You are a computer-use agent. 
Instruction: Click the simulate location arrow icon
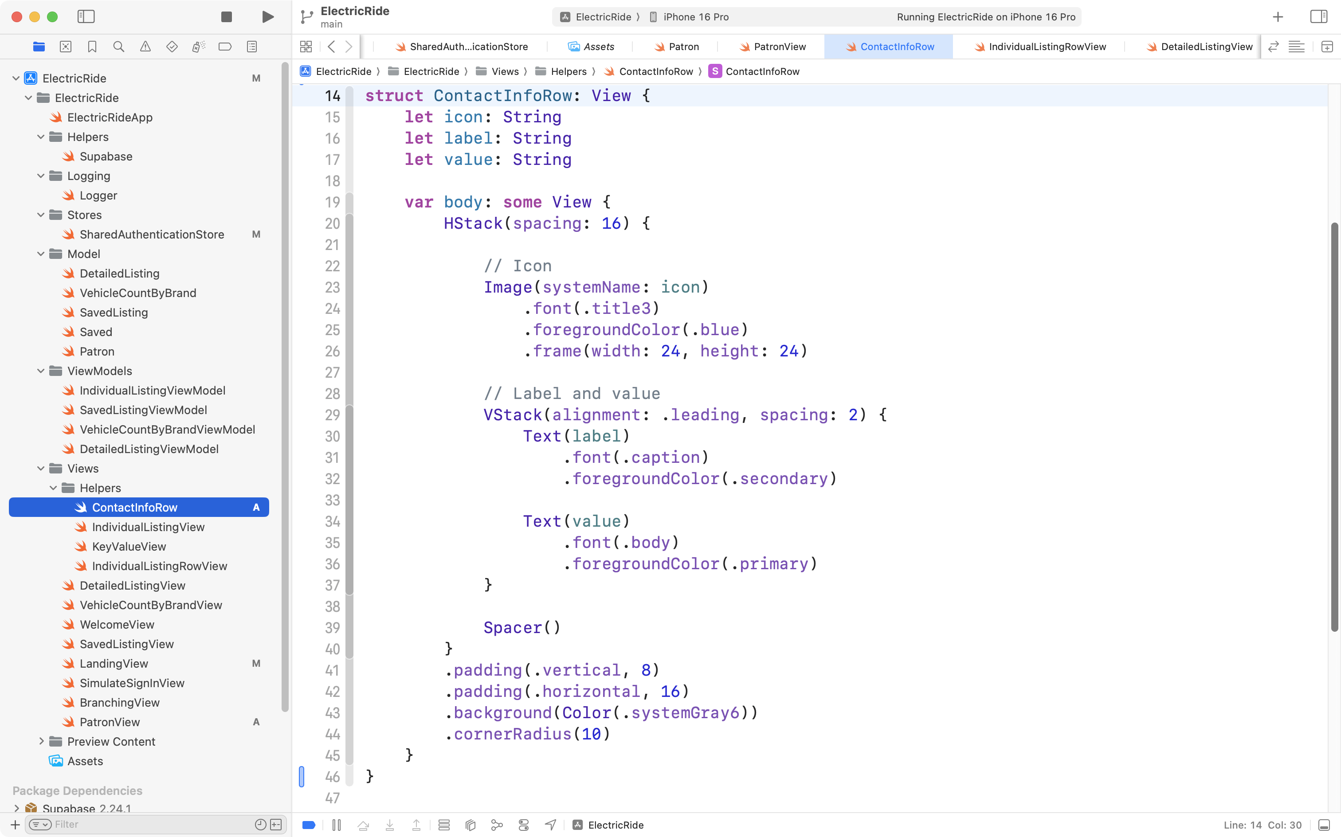[x=550, y=825]
